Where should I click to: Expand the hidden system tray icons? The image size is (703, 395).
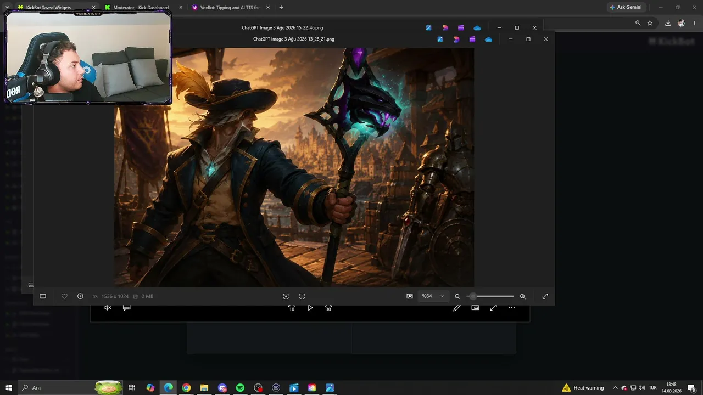point(615,388)
